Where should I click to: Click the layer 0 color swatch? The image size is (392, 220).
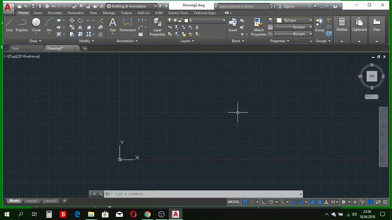click(x=186, y=20)
